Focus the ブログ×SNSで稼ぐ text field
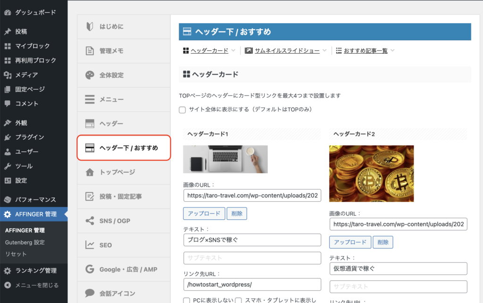Image resolution: width=483 pixels, height=303 pixels. 252,240
